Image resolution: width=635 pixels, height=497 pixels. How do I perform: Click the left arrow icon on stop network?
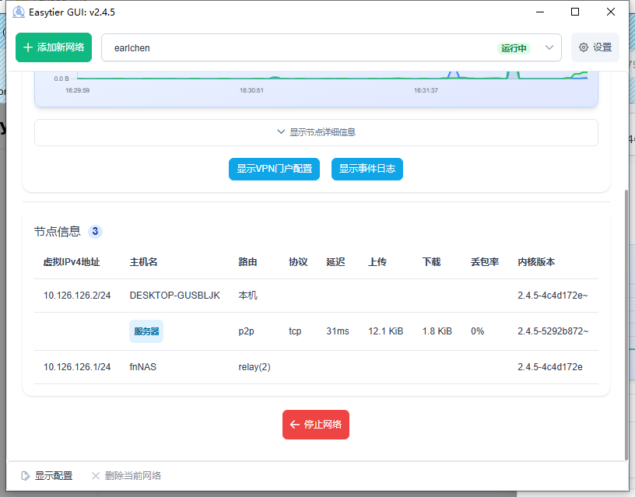click(x=295, y=425)
